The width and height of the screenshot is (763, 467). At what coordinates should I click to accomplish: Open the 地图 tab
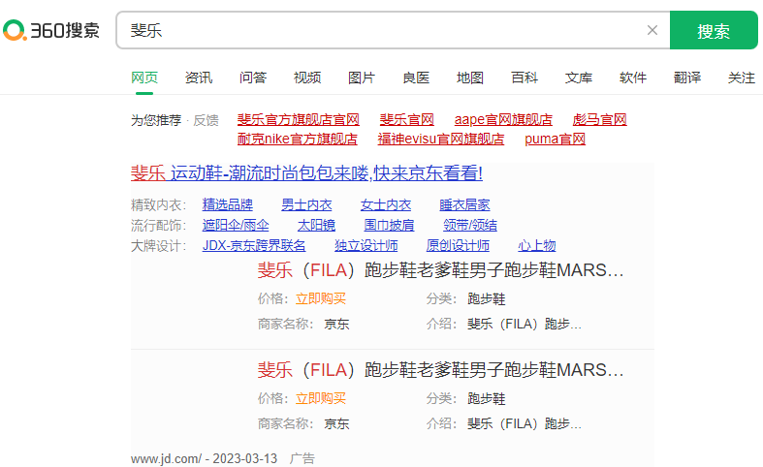coord(470,78)
